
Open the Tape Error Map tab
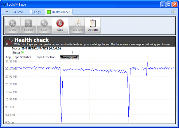46,57
